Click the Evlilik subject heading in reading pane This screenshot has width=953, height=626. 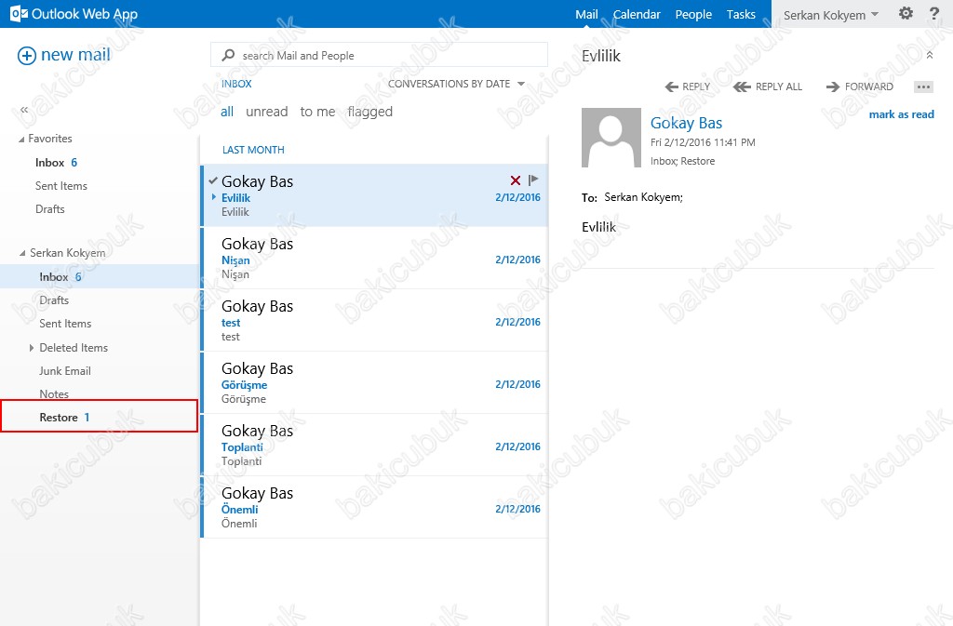click(601, 56)
